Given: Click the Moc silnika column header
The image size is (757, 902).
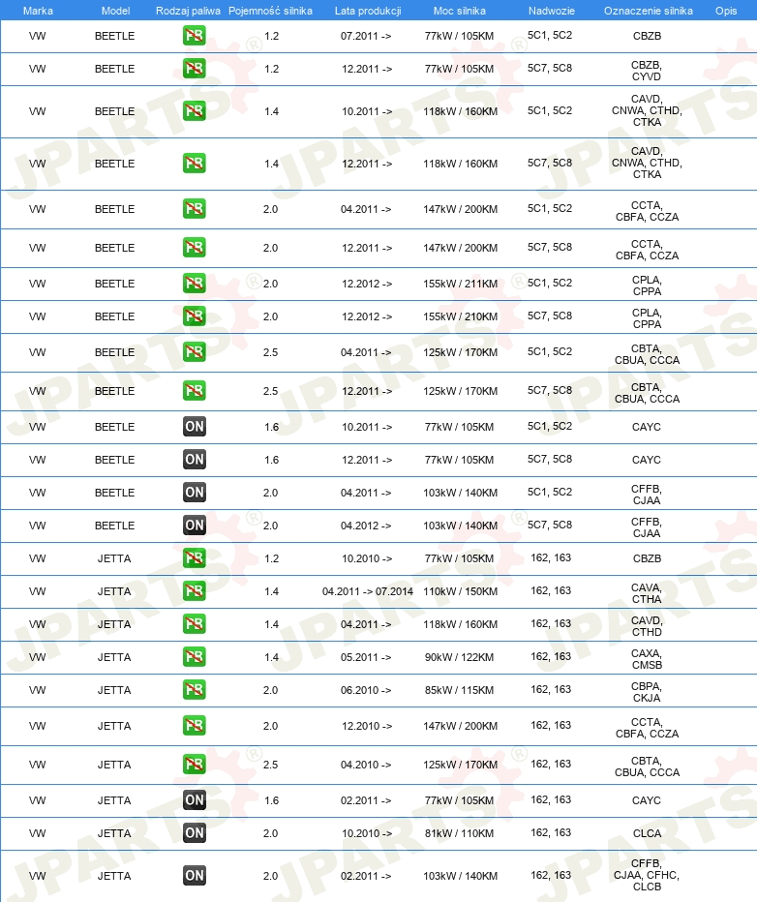Looking at the screenshot, I should (460, 11).
